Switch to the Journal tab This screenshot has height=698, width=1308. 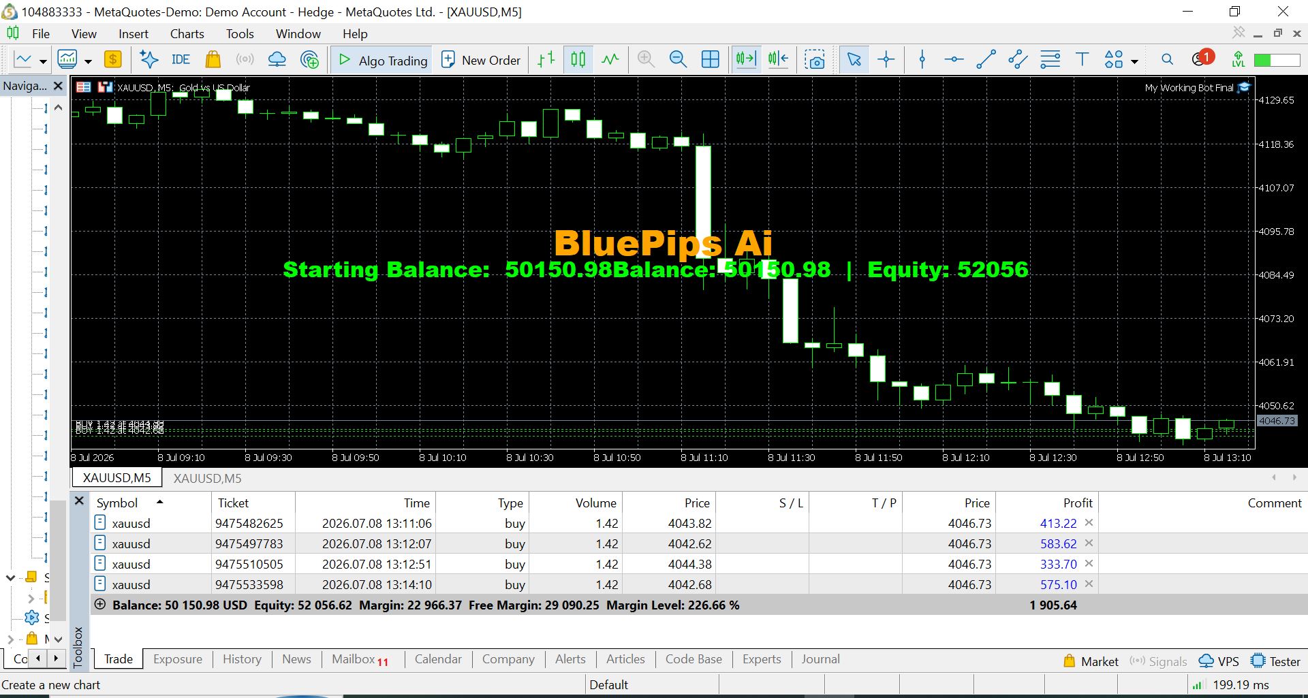pyautogui.click(x=820, y=659)
